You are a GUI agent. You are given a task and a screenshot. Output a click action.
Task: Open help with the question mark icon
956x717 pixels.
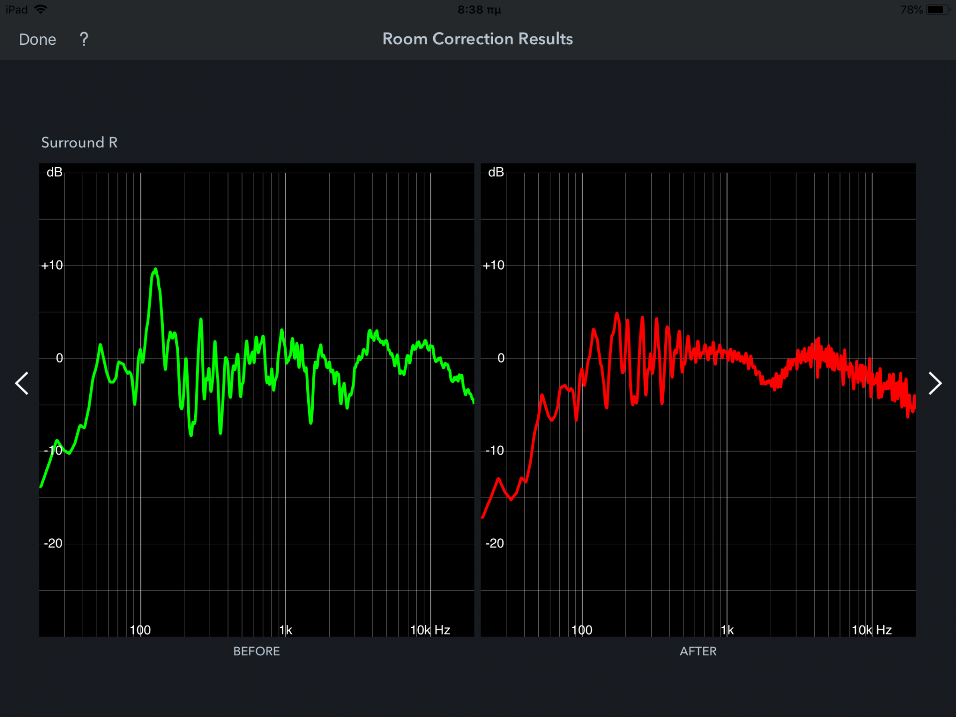tap(84, 39)
